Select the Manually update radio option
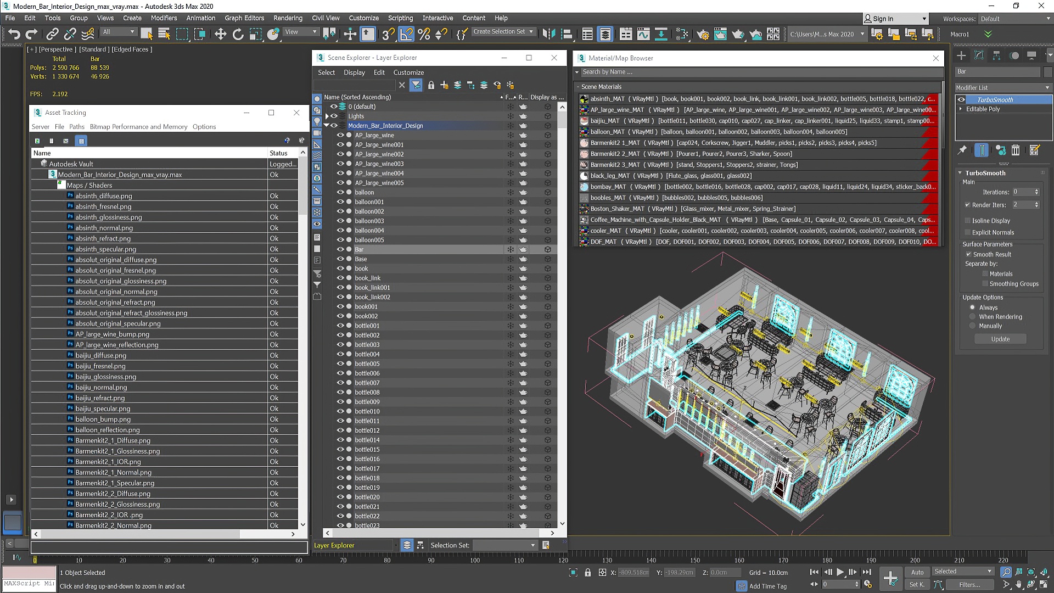1054x593 pixels. 973,326
